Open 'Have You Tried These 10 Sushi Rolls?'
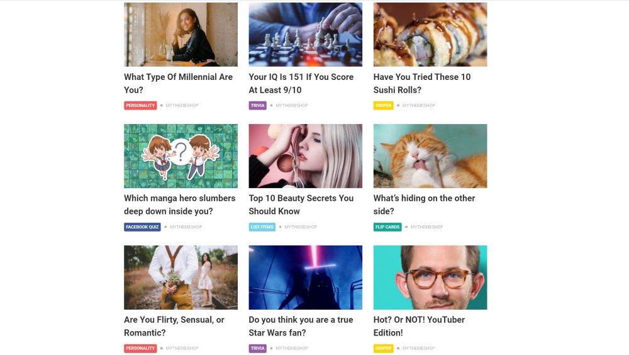Image resolution: width=629 pixels, height=355 pixels. [422, 84]
